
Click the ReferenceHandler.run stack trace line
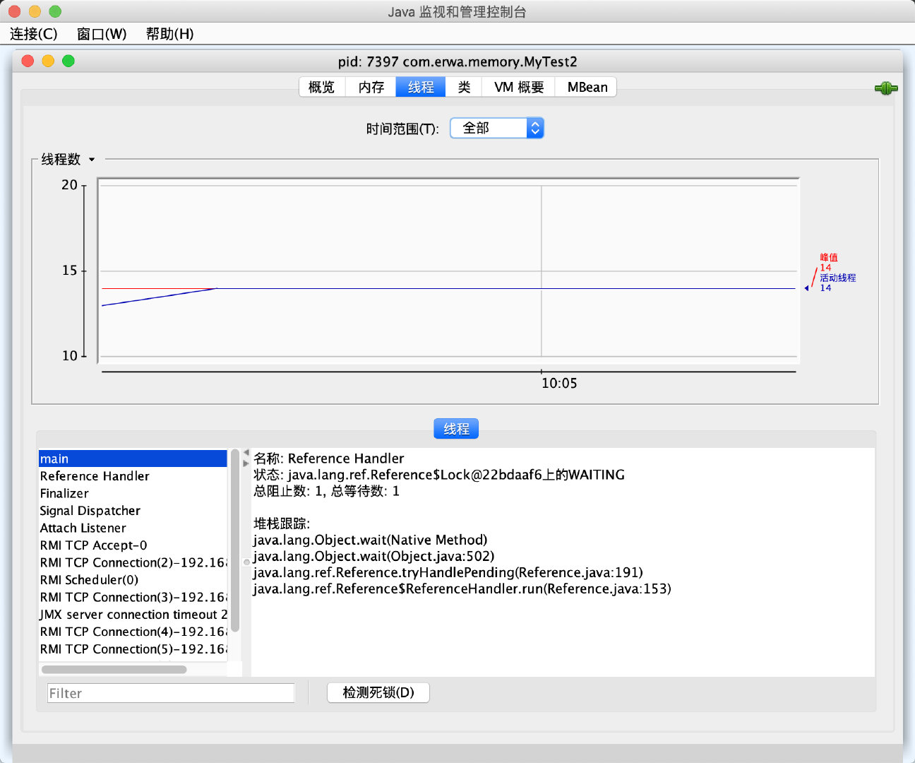[x=462, y=588]
